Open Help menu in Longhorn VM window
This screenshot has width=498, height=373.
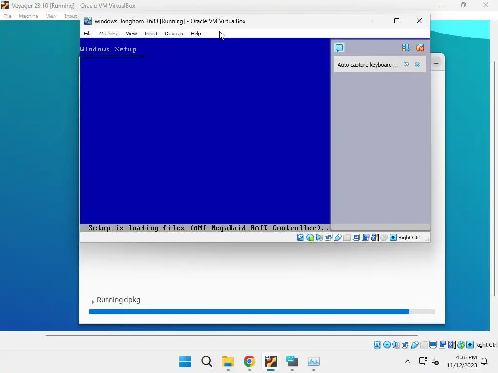click(196, 34)
